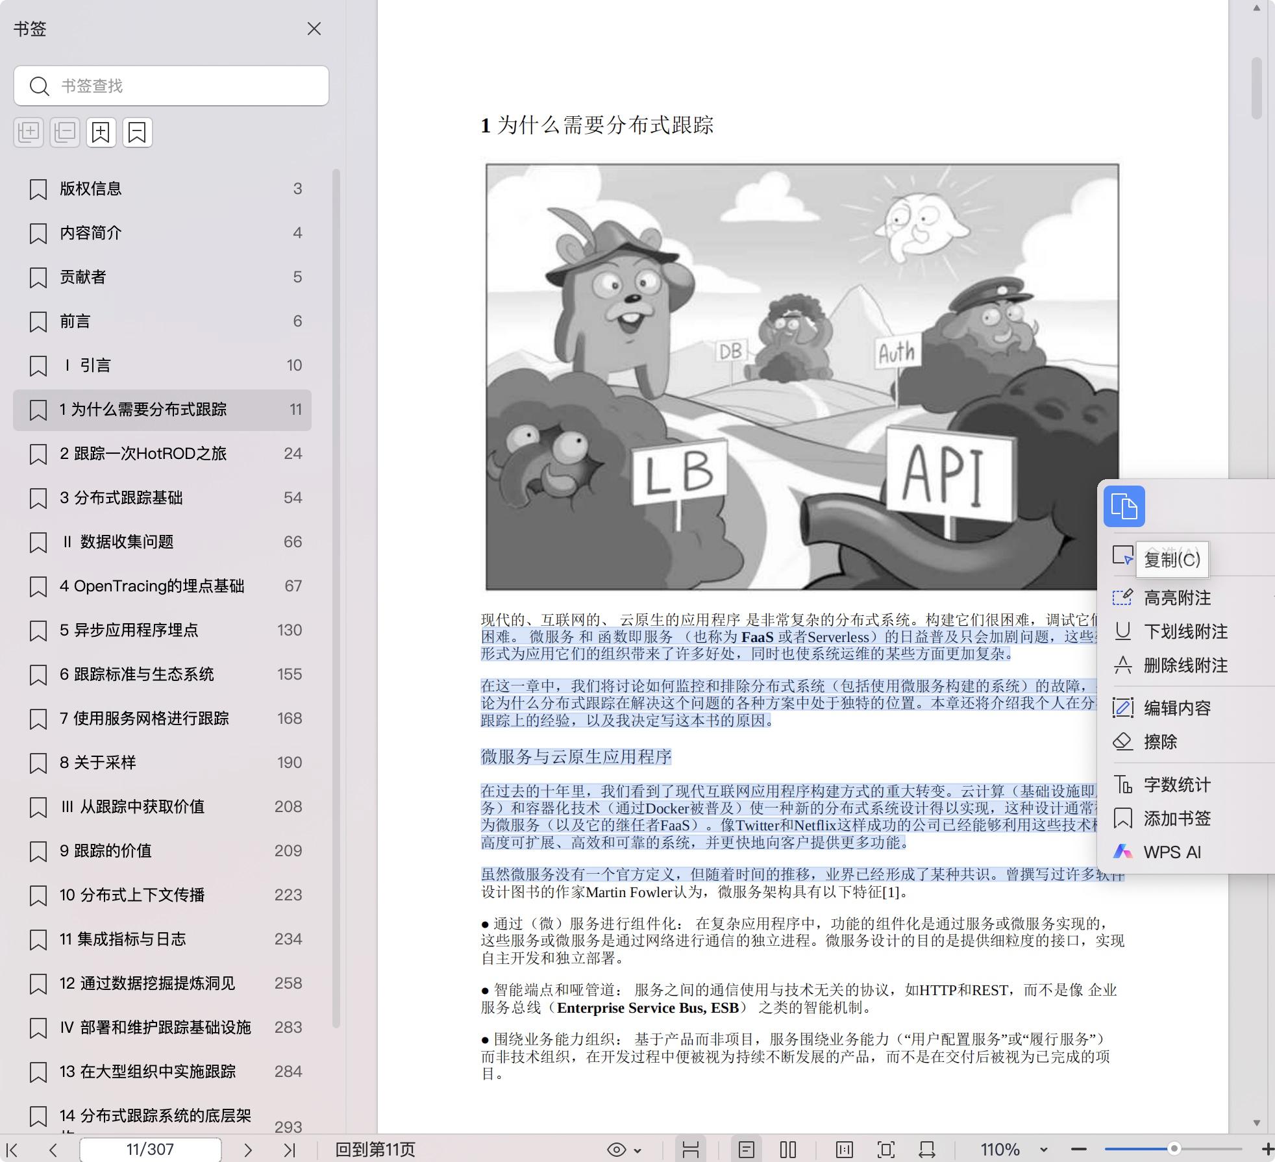
Task: Expand all bookmarks icon
Action: [x=29, y=132]
